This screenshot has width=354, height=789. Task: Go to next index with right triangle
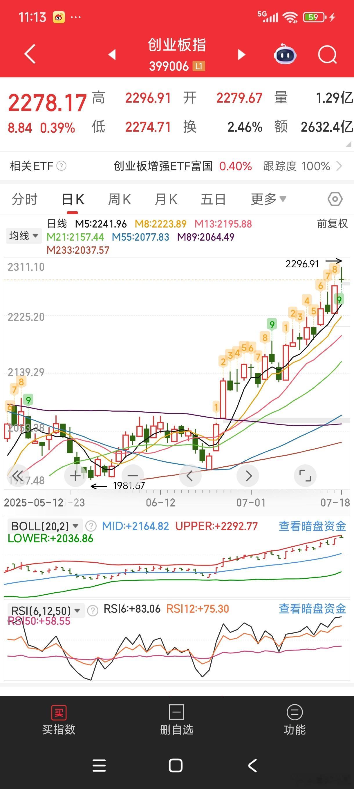(242, 54)
